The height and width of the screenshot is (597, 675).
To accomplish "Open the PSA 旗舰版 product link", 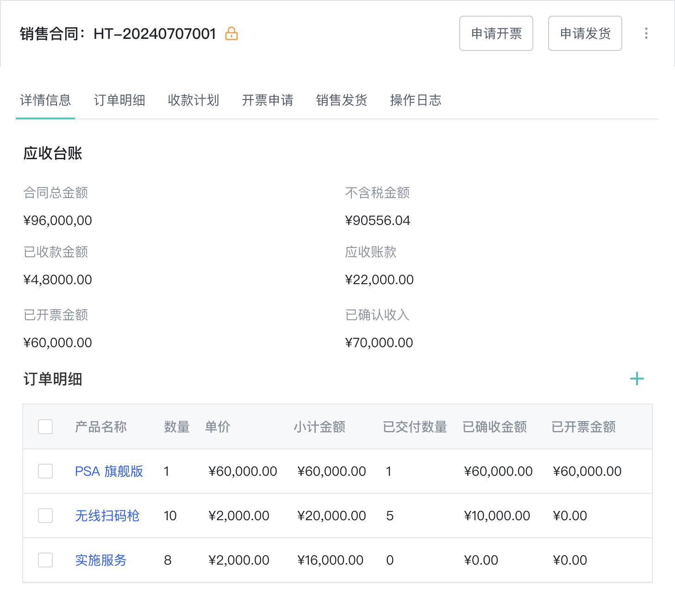I will pyautogui.click(x=109, y=471).
